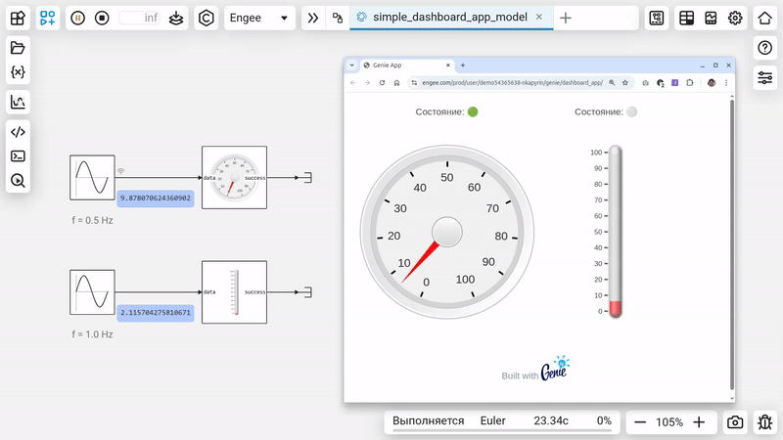Screen dimensions: 783x440
Task: Expand the browser tab list chevron
Action: coord(352,66)
